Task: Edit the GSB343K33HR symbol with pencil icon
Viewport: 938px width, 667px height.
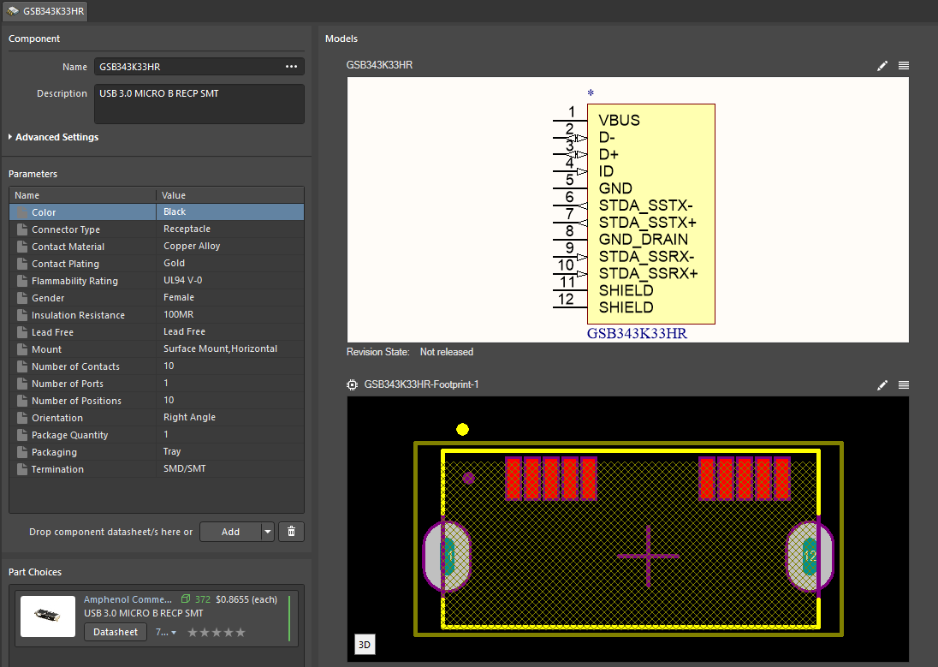Action: tap(882, 65)
